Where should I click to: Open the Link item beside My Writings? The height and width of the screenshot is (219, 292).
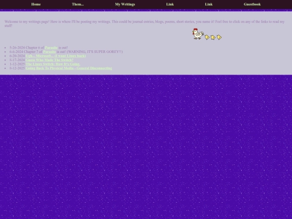170,4
